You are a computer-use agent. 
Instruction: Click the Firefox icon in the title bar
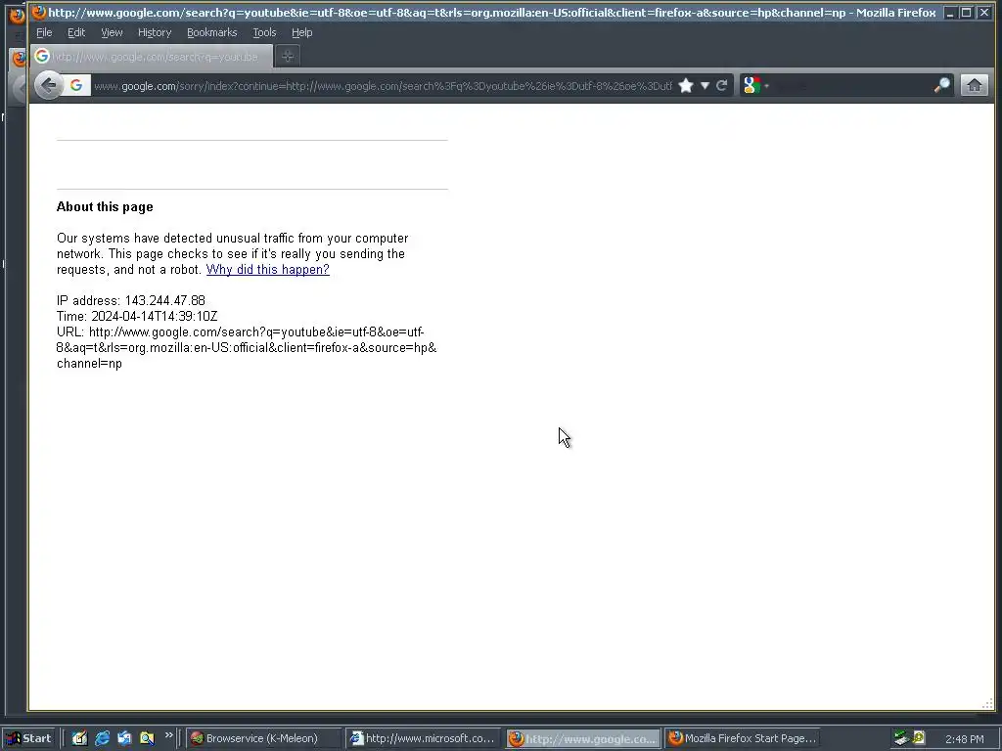(x=39, y=12)
